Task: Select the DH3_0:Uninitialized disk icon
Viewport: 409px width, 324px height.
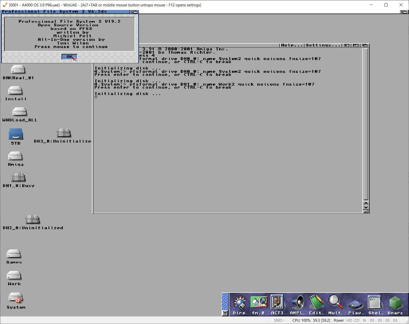Action: tap(64, 133)
